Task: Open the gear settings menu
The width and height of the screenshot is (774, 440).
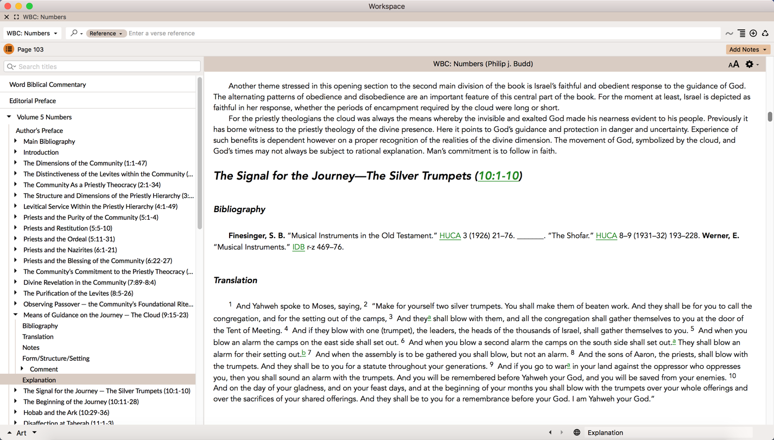Action: (750, 65)
